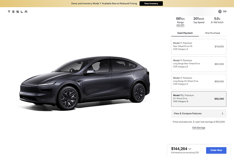Click the Order Now button
Viewport: 234px width, 156px height.
pyautogui.click(x=216, y=150)
